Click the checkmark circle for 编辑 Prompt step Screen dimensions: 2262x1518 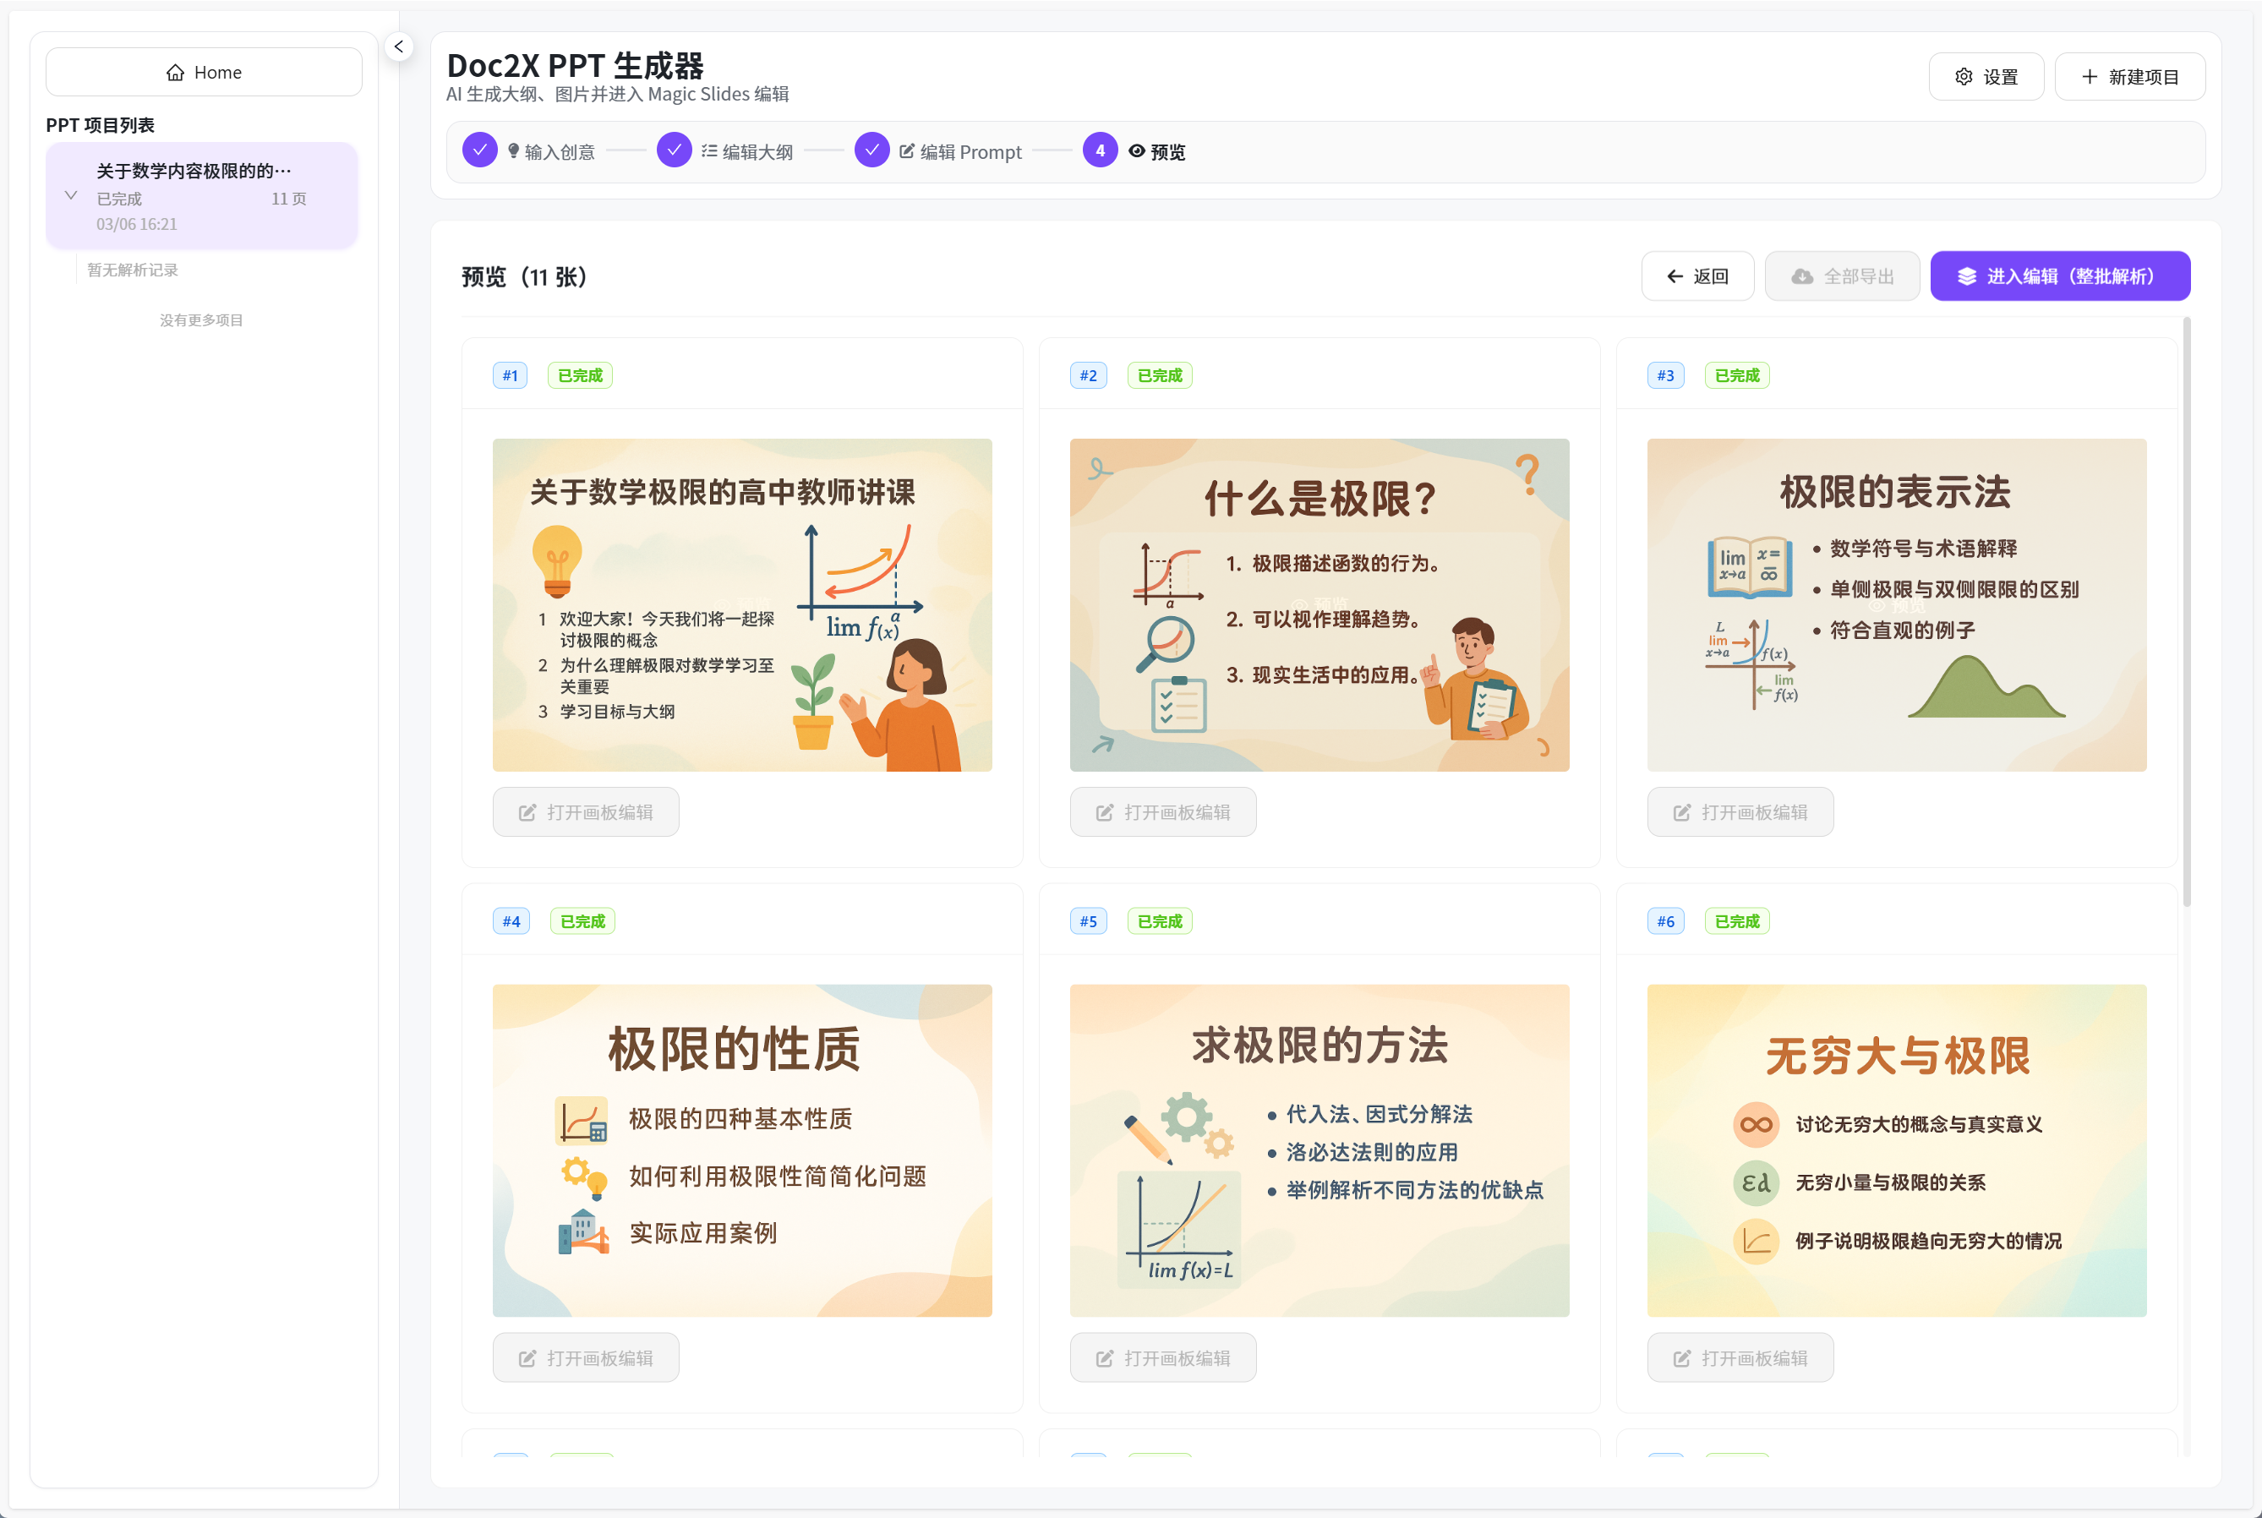pos(872,150)
